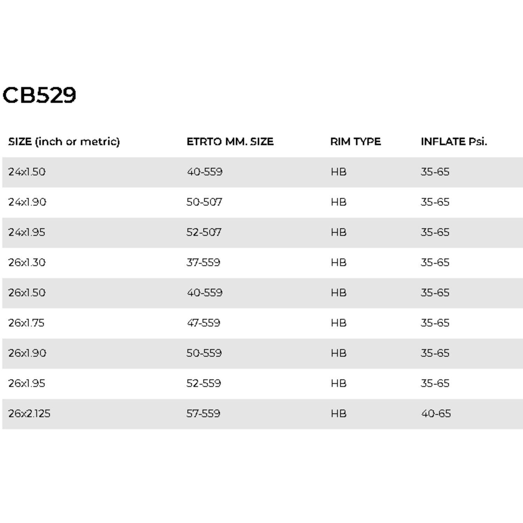This screenshot has width=523, height=523.
Task: Select the 26x1.90 size cell
Action: (x=27, y=353)
